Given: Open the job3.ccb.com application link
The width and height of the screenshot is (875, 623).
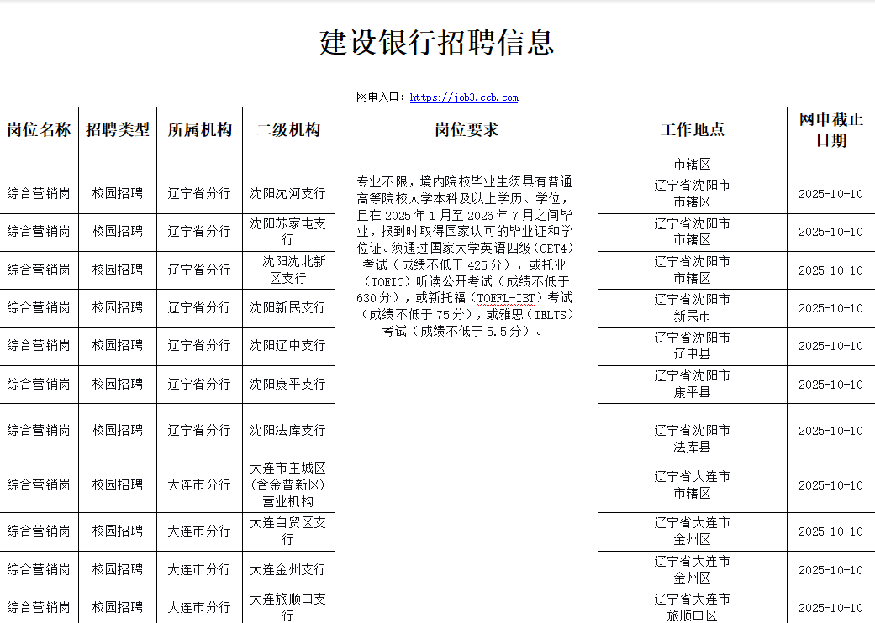Looking at the screenshot, I should (463, 97).
